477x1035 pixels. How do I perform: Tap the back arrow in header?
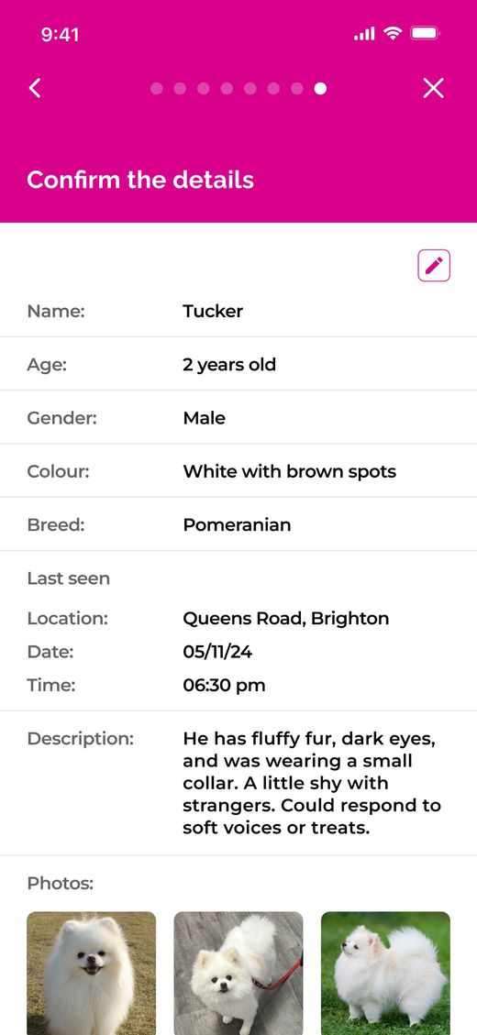point(35,88)
